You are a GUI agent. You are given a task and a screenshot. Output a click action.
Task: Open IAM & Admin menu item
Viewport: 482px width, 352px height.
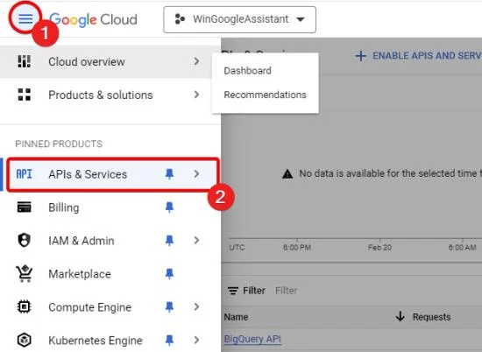[x=110, y=240]
